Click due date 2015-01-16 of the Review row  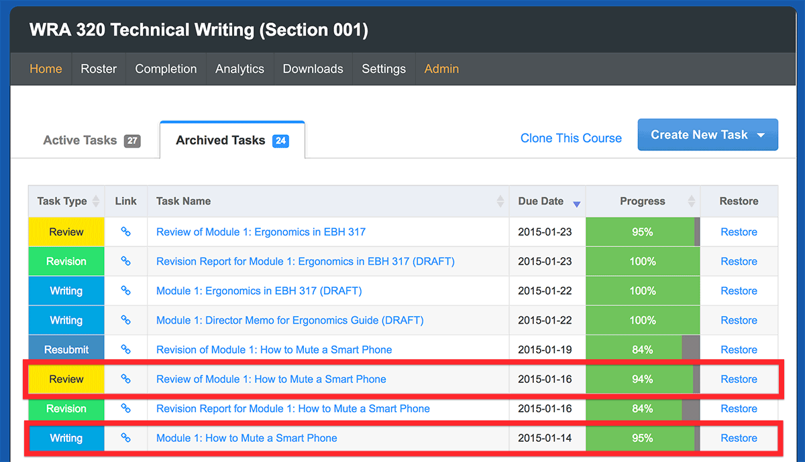point(545,379)
